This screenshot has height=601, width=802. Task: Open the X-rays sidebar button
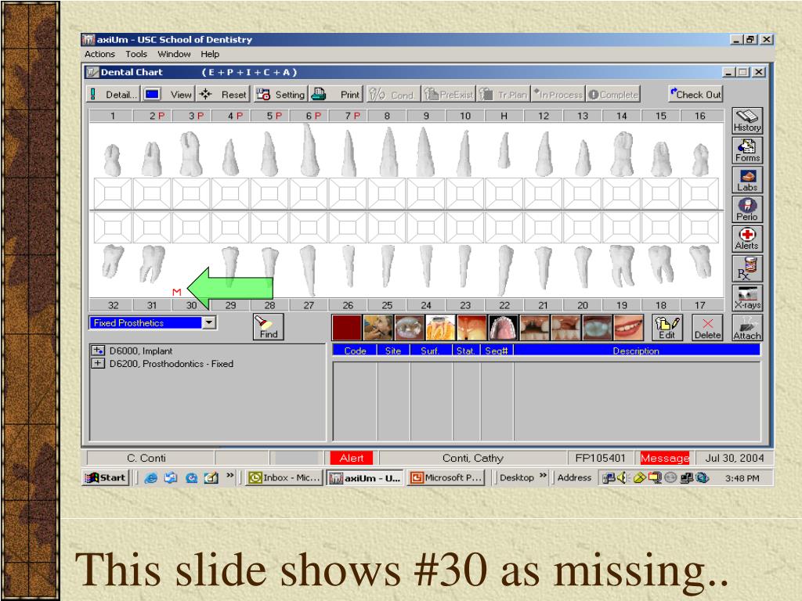747,297
